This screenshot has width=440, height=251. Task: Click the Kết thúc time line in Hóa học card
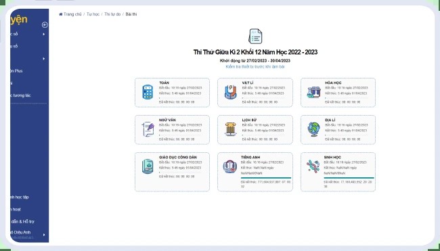[346, 93]
